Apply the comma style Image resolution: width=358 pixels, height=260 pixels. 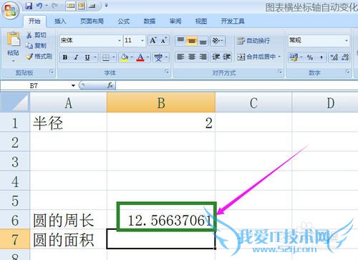(321, 57)
